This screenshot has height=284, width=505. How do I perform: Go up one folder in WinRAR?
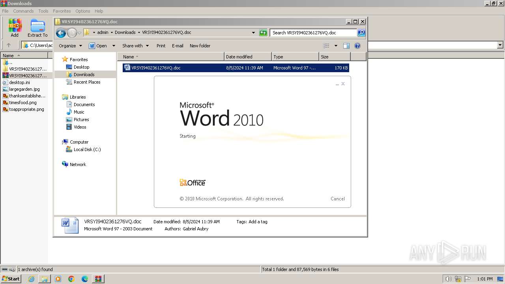click(9, 45)
